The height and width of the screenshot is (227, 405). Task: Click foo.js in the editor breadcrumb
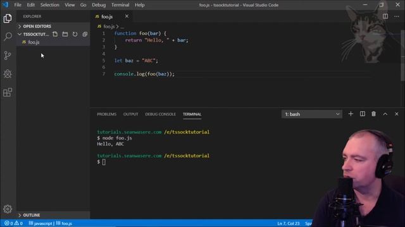tap(109, 26)
